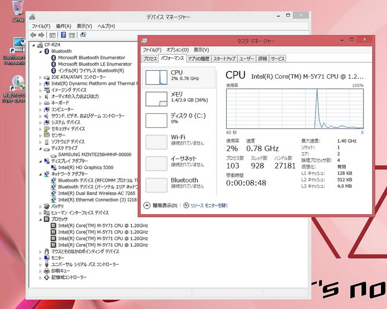Screen dimensions: 387x309
Task: Select the ソフトウェア デバイス tree item
Action: pyautogui.click(x=68, y=142)
